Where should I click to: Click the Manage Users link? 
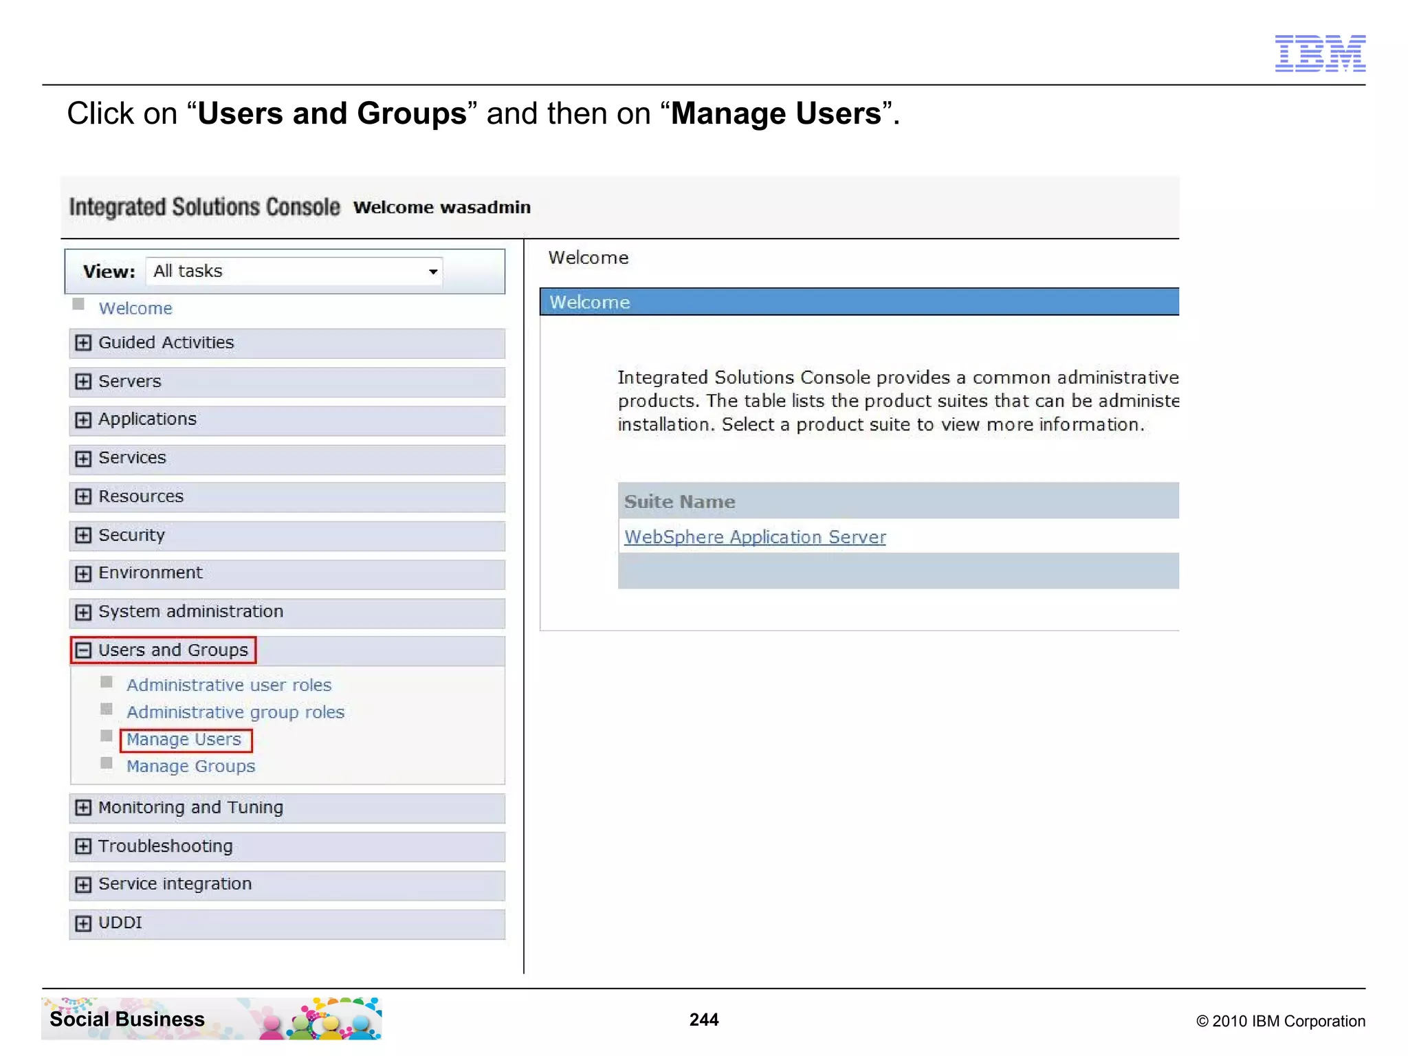point(184,739)
